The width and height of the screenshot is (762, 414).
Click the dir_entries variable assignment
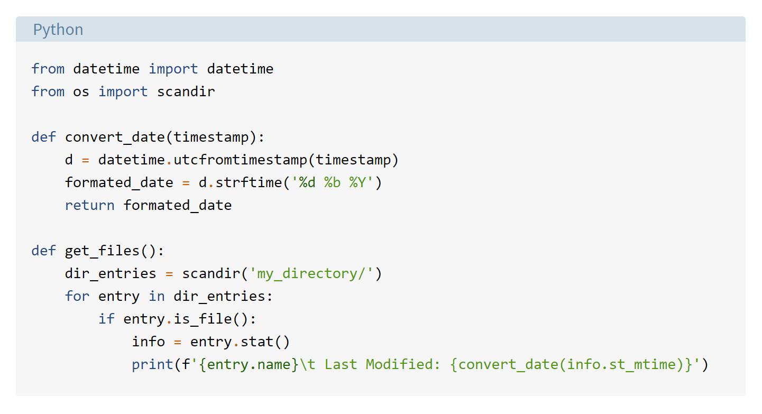click(111, 273)
